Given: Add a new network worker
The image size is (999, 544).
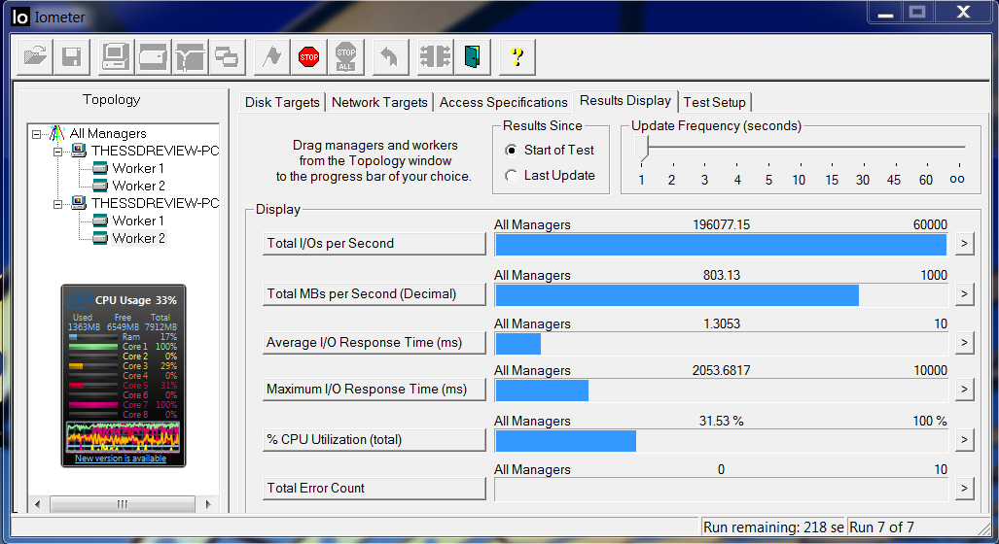Looking at the screenshot, I should 190,57.
